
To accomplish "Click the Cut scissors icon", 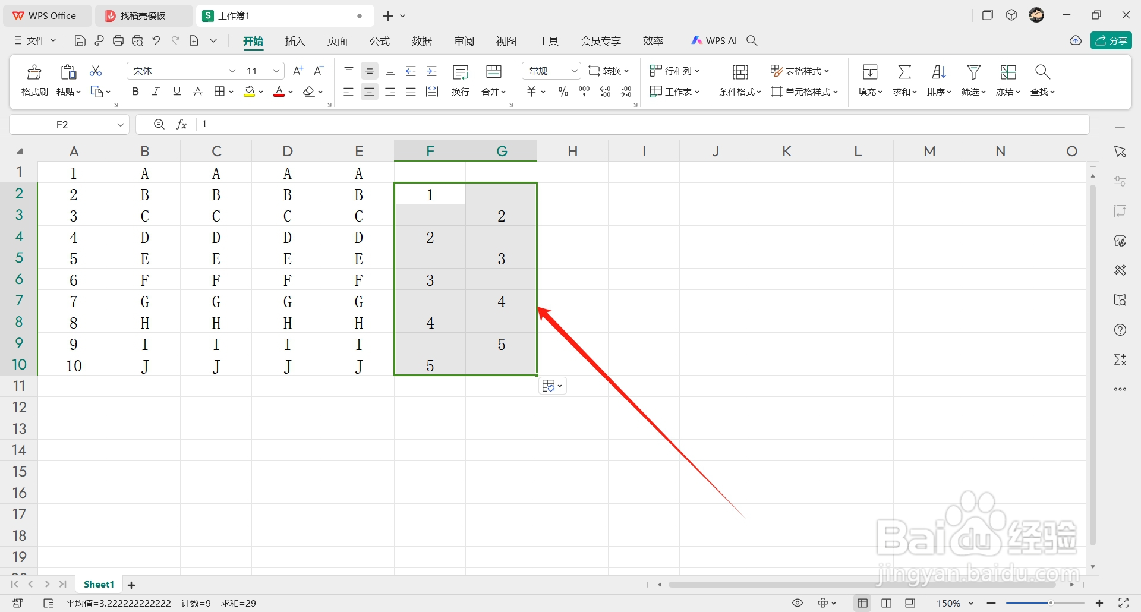I will point(96,71).
